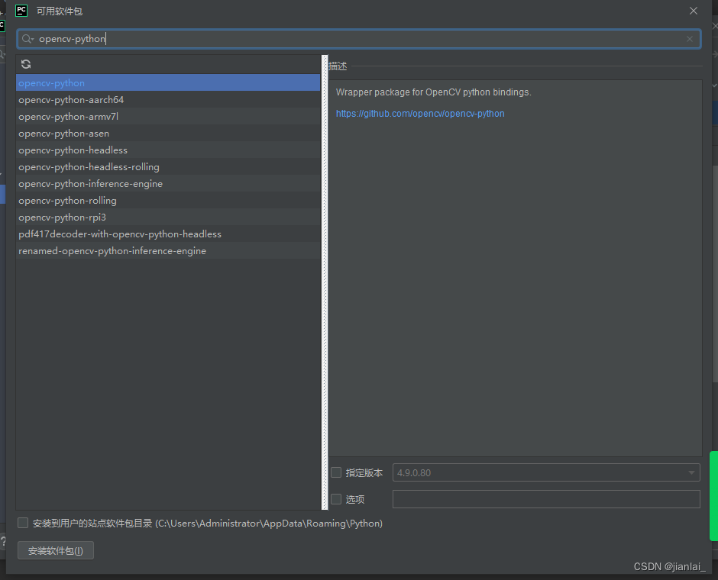The image size is (718, 580).
Task: Select the opencv-python-headless package
Action: (73, 150)
